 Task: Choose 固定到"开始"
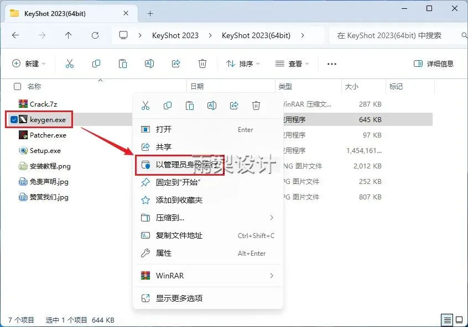click(208, 182)
